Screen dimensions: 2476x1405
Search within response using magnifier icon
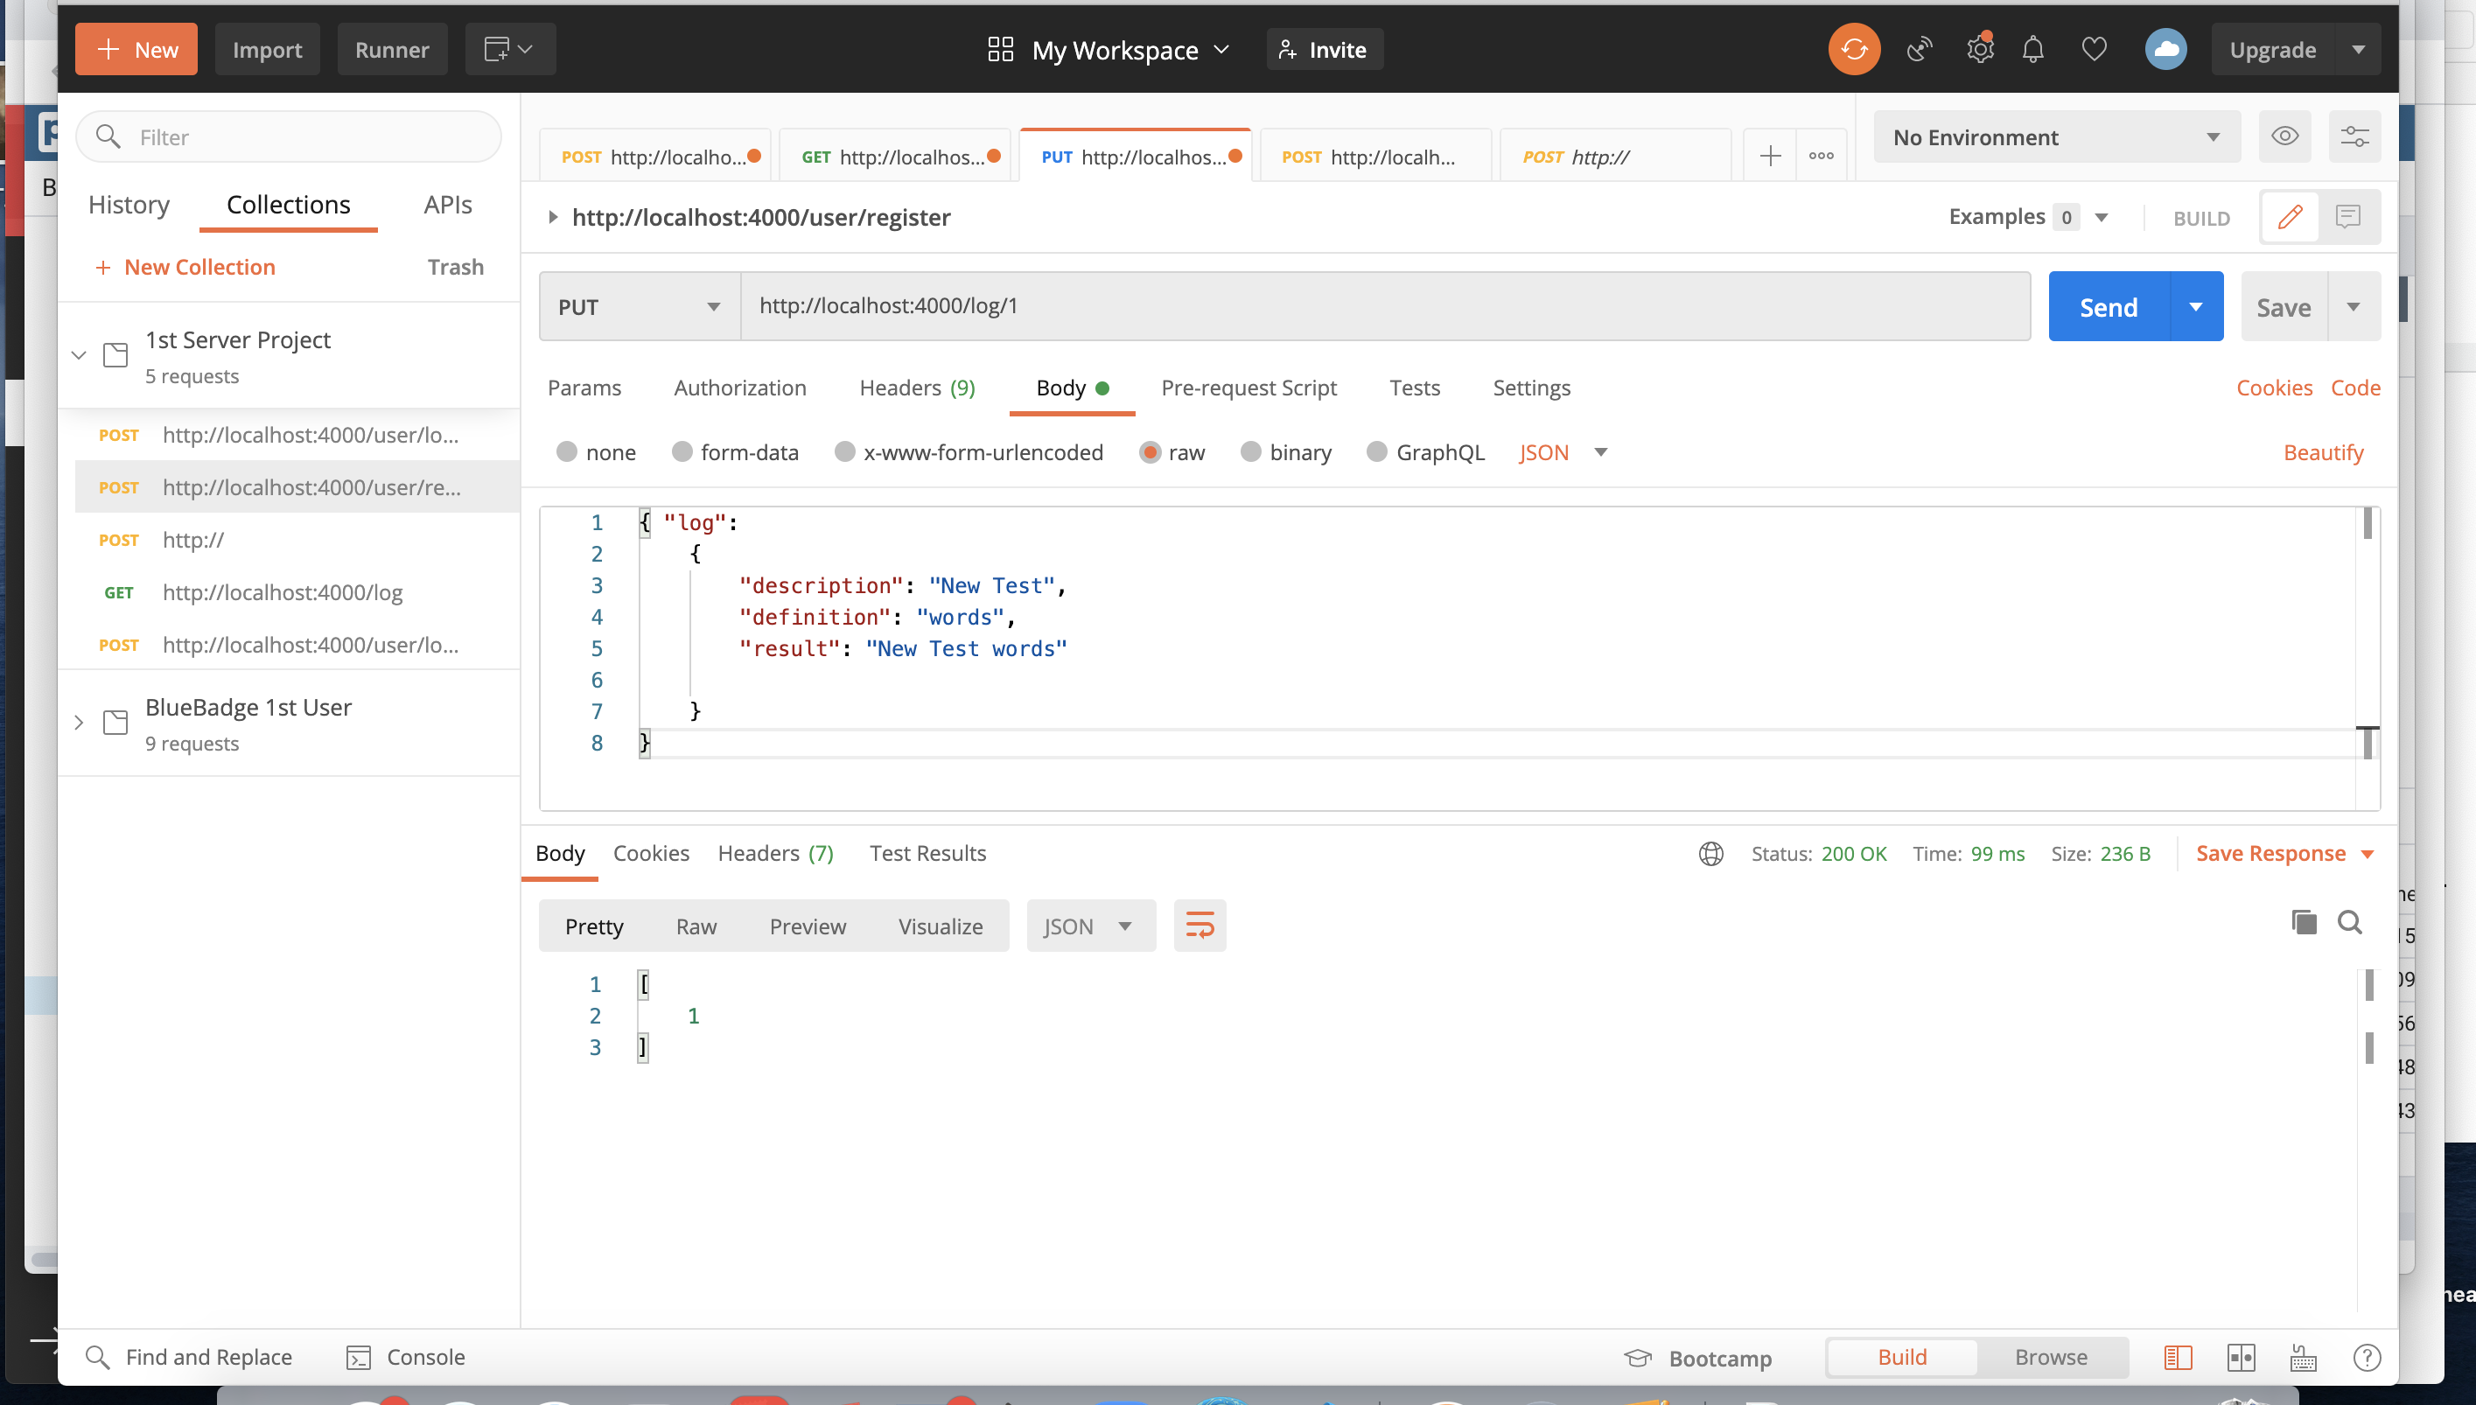[2352, 922]
